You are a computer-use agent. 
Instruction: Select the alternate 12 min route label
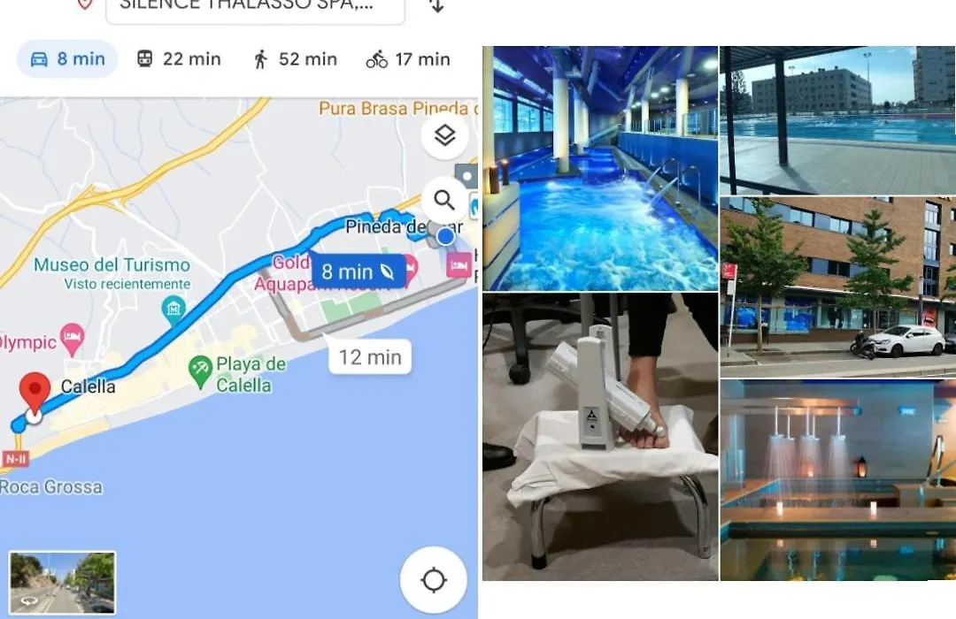click(369, 357)
